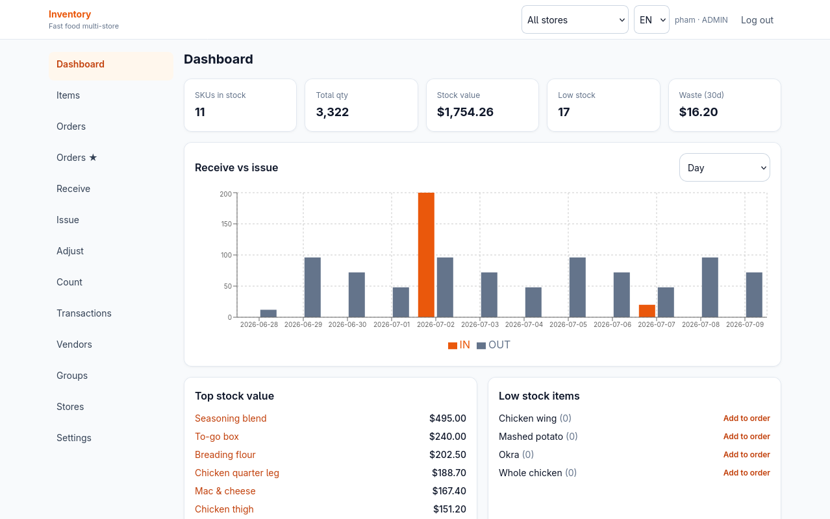Click the $495.00 Seasoning blend value
830x519 pixels.
447,418
